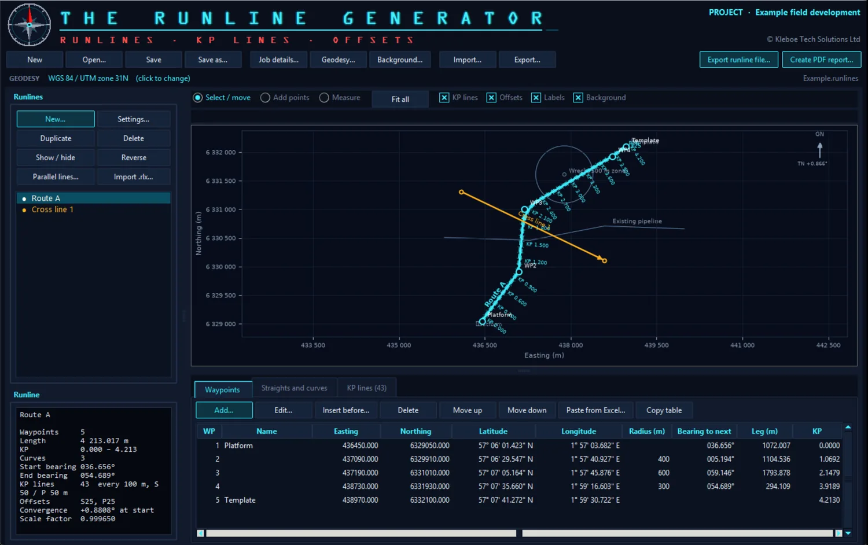Screen dimensions: 868x545
Task: Click the Add... waypoint button
Action: pyautogui.click(x=224, y=410)
